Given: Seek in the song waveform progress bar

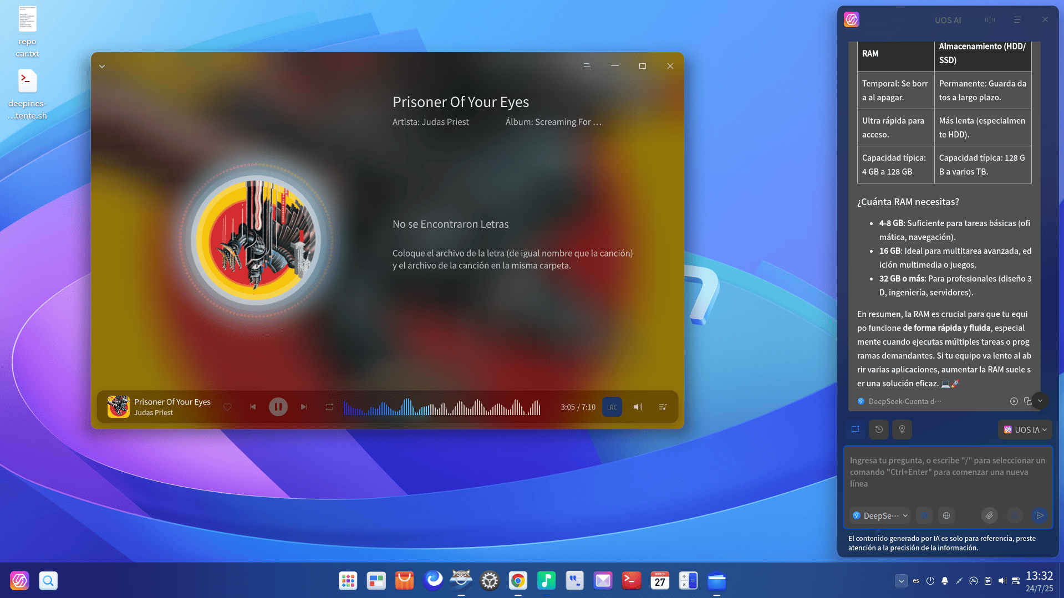Looking at the screenshot, I should (x=442, y=407).
